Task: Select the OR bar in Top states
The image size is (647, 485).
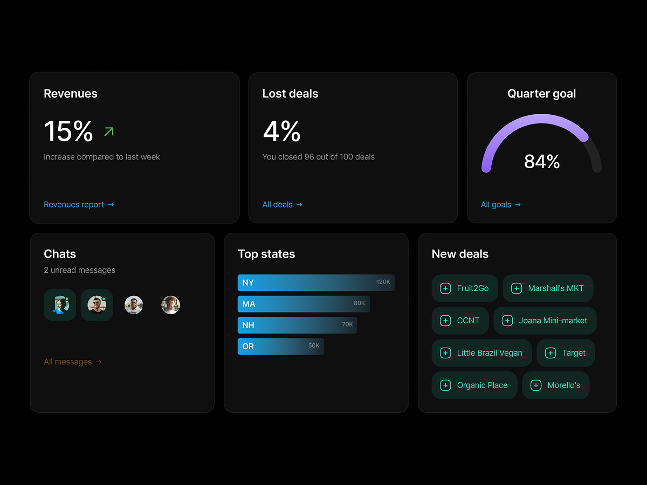Action: [281, 347]
